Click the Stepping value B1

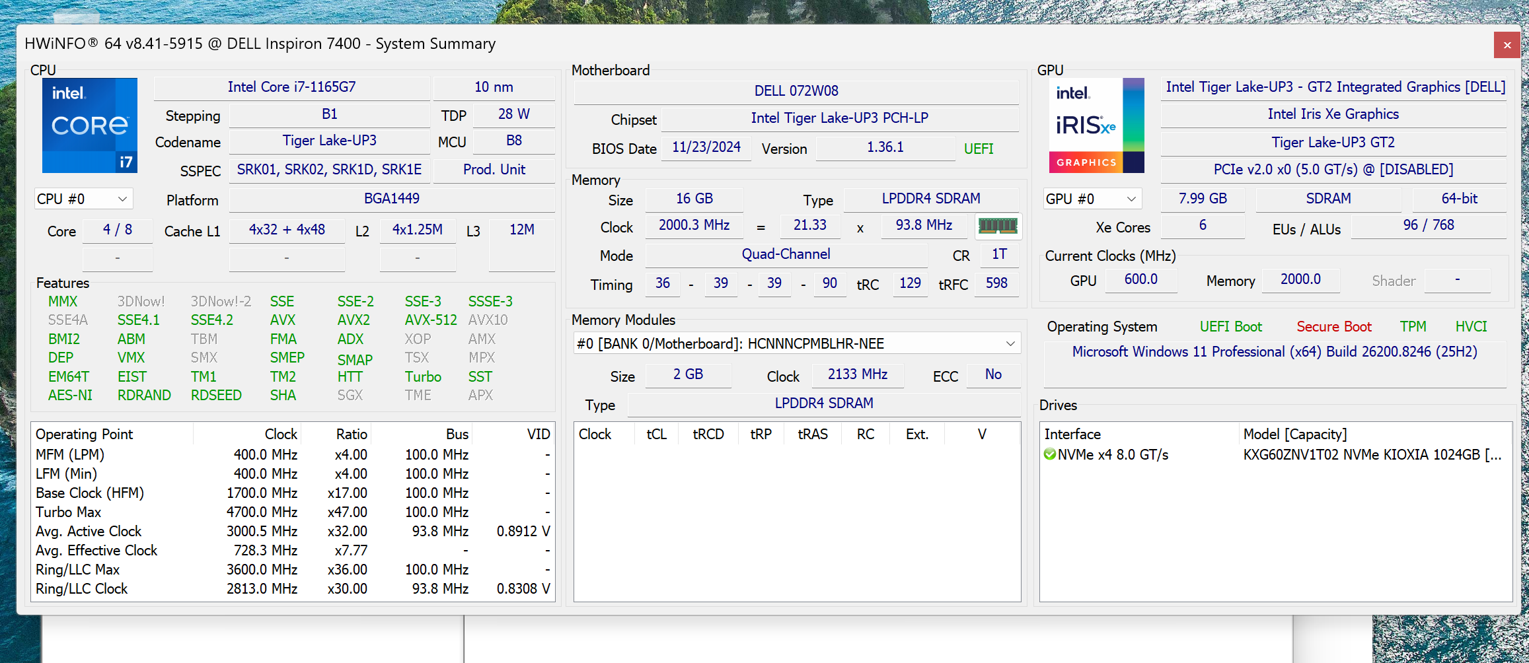330,114
